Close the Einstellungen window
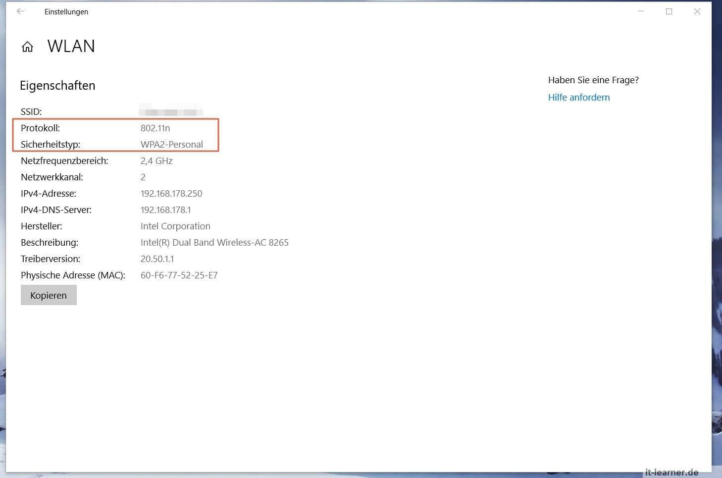The width and height of the screenshot is (722, 478). pyautogui.click(x=697, y=11)
